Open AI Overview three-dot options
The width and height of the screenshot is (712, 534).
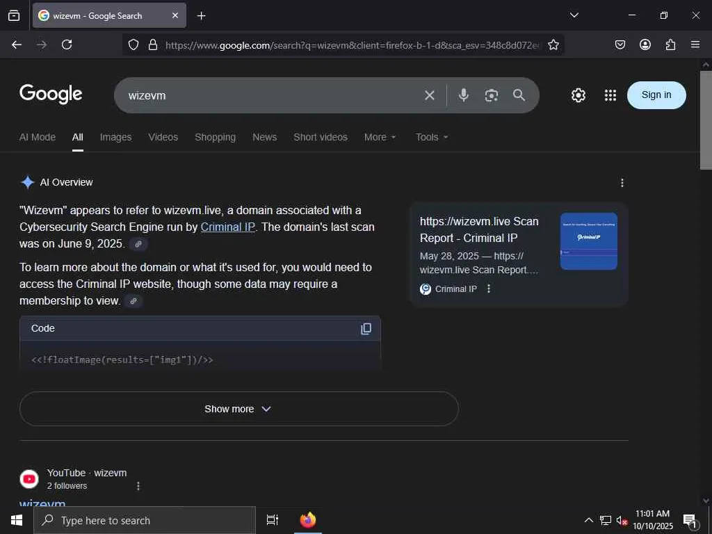pos(622,183)
